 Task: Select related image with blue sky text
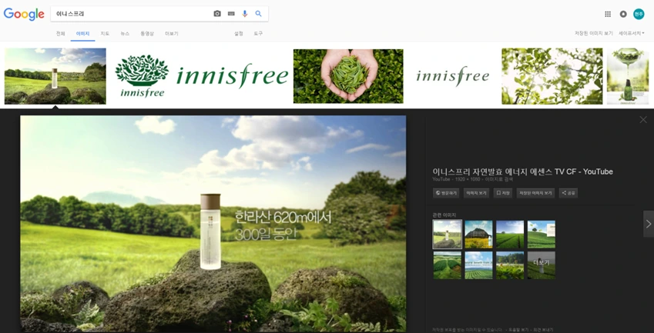478,265
